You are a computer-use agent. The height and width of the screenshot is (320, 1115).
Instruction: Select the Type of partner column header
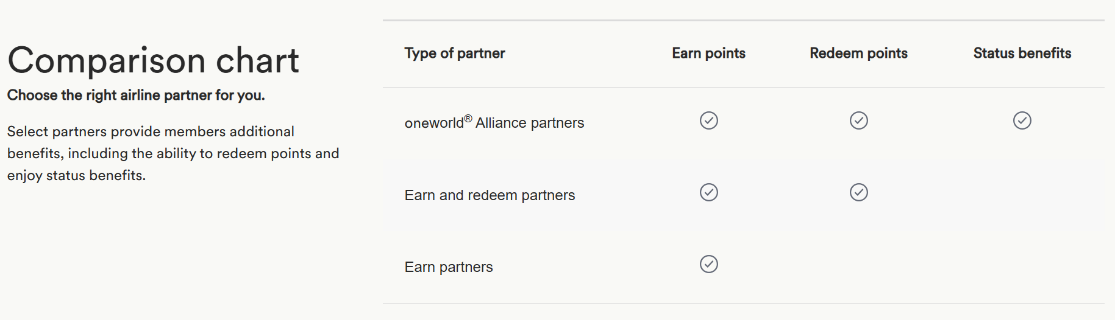tap(455, 54)
